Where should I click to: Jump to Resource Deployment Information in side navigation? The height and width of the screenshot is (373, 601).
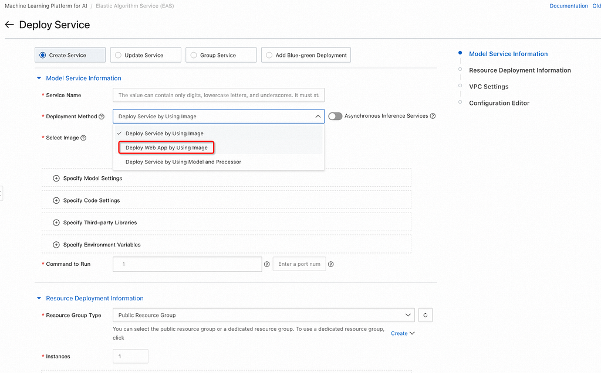tap(520, 70)
